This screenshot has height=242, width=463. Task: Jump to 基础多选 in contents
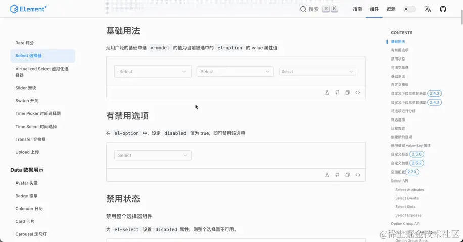click(398, 76)
